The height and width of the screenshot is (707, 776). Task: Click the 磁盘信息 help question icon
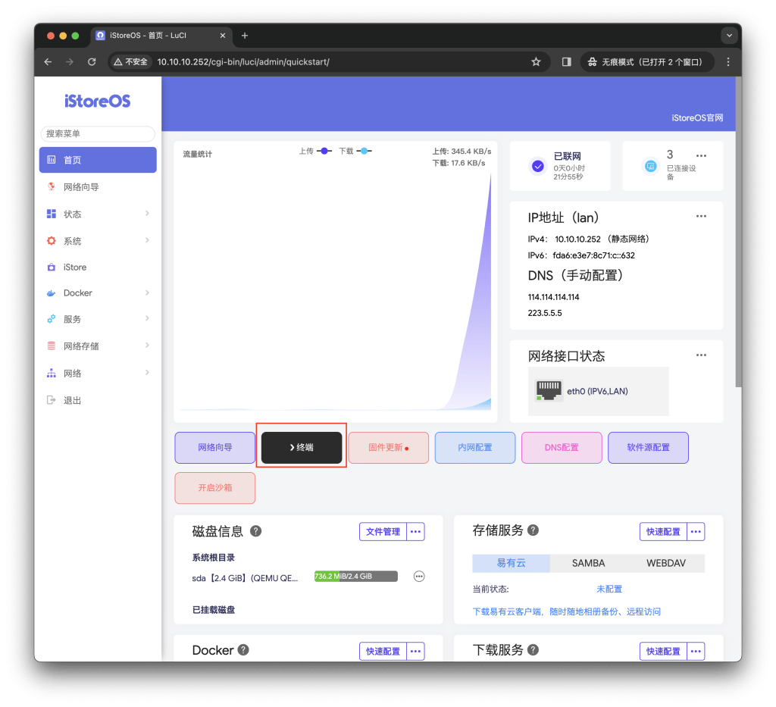[256, 531]
